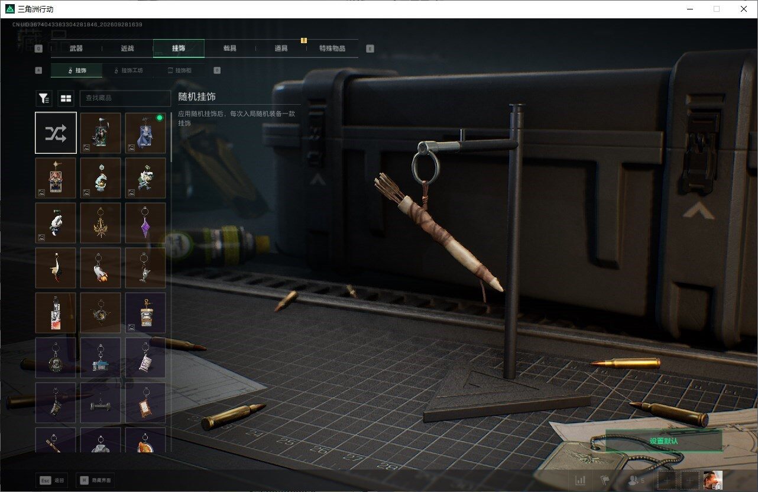Image resolution: width=758 pixels, height=492 pixels.
Task: Open the 挂饰工坊 sub-tab
Action: click(x=128, y=70)
